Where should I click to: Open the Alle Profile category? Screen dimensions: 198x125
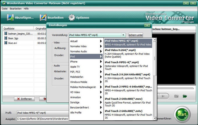tap(86, 113)
